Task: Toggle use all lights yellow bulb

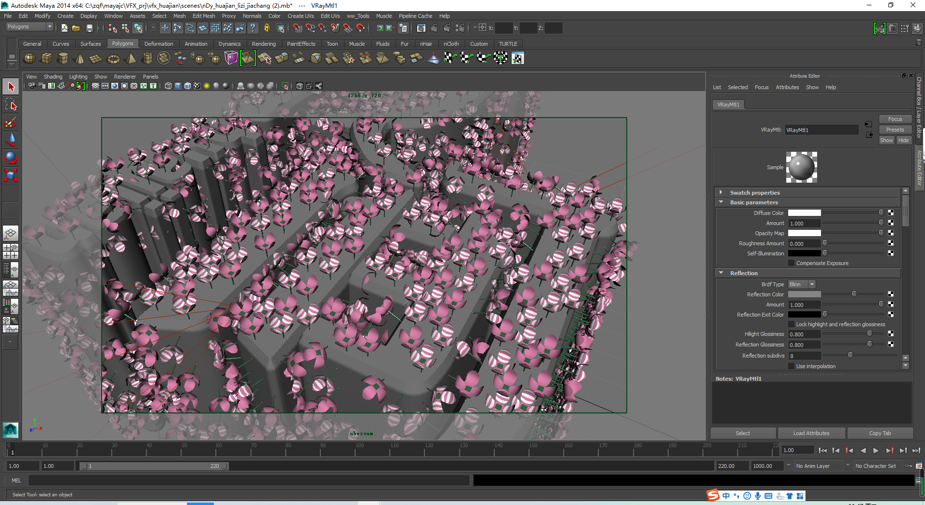Action: coord(207,86)
